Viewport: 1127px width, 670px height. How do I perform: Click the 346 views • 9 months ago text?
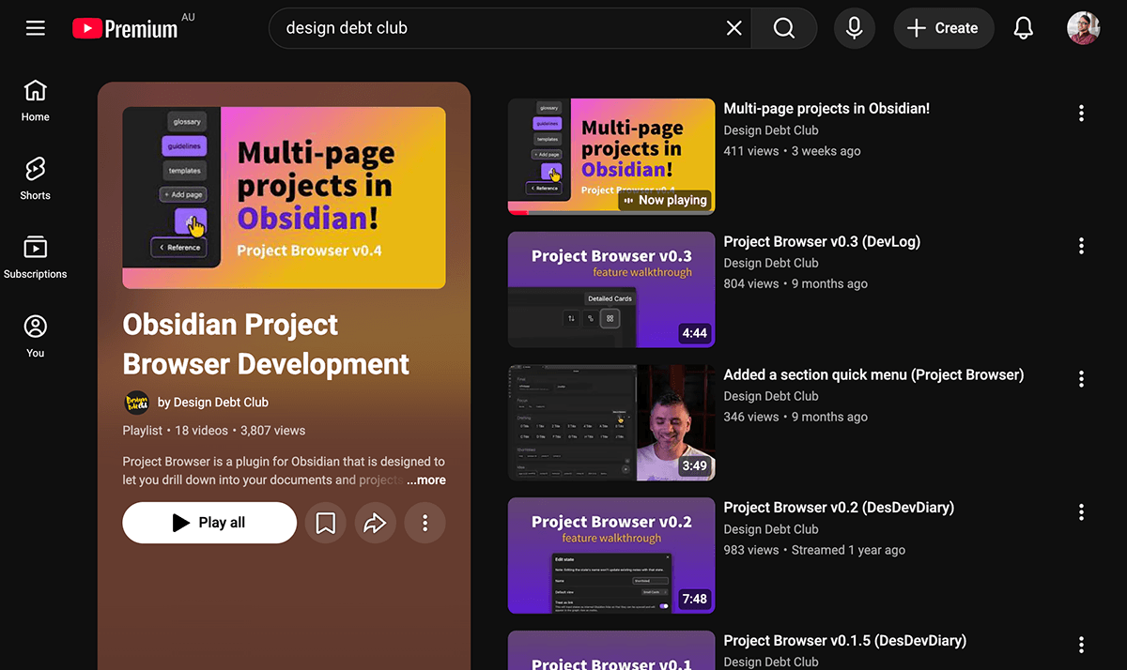[795, 418]
